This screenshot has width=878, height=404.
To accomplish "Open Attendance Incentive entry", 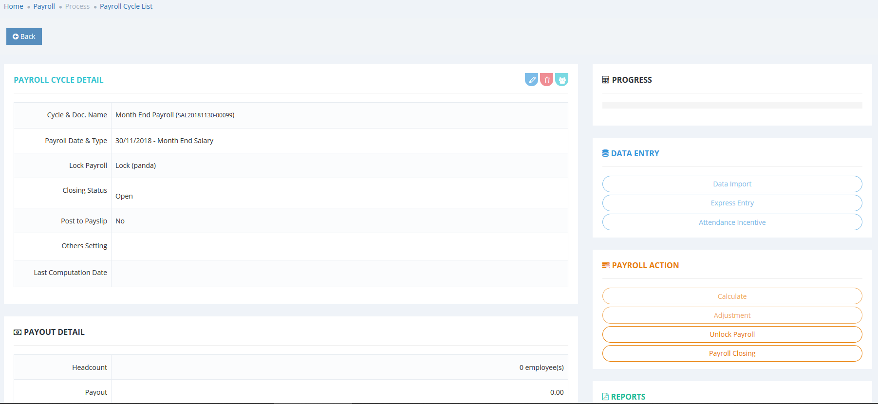I will [732, 222].
